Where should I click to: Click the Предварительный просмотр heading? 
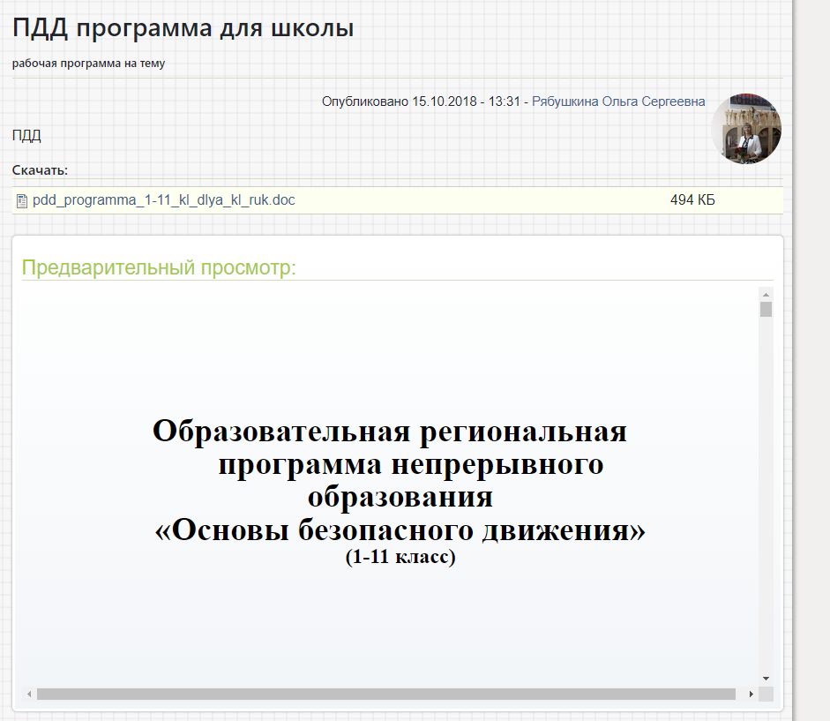click(159, 267)
